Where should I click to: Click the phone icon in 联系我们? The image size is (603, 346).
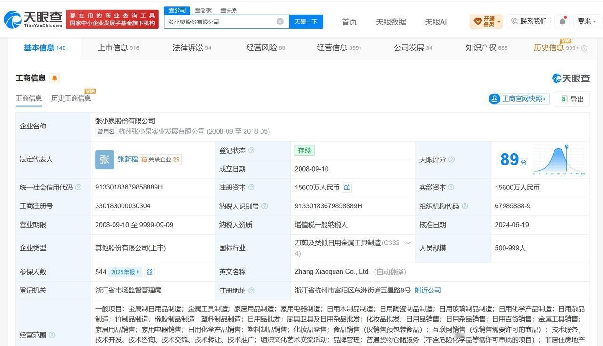tap(514, 22)
